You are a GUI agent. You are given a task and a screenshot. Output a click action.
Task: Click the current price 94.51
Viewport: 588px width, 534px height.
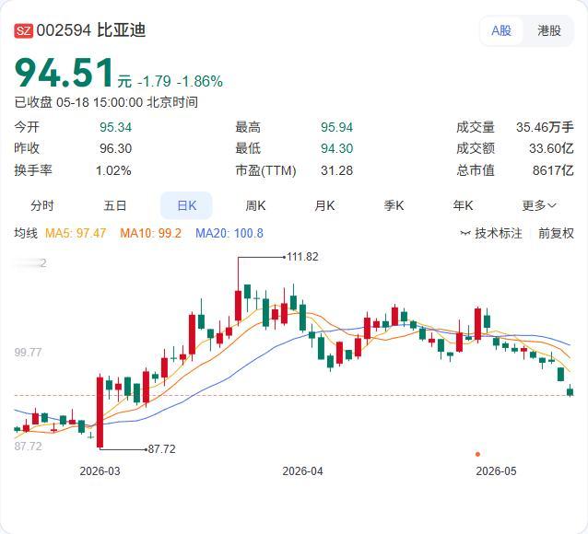click(64, 73)
